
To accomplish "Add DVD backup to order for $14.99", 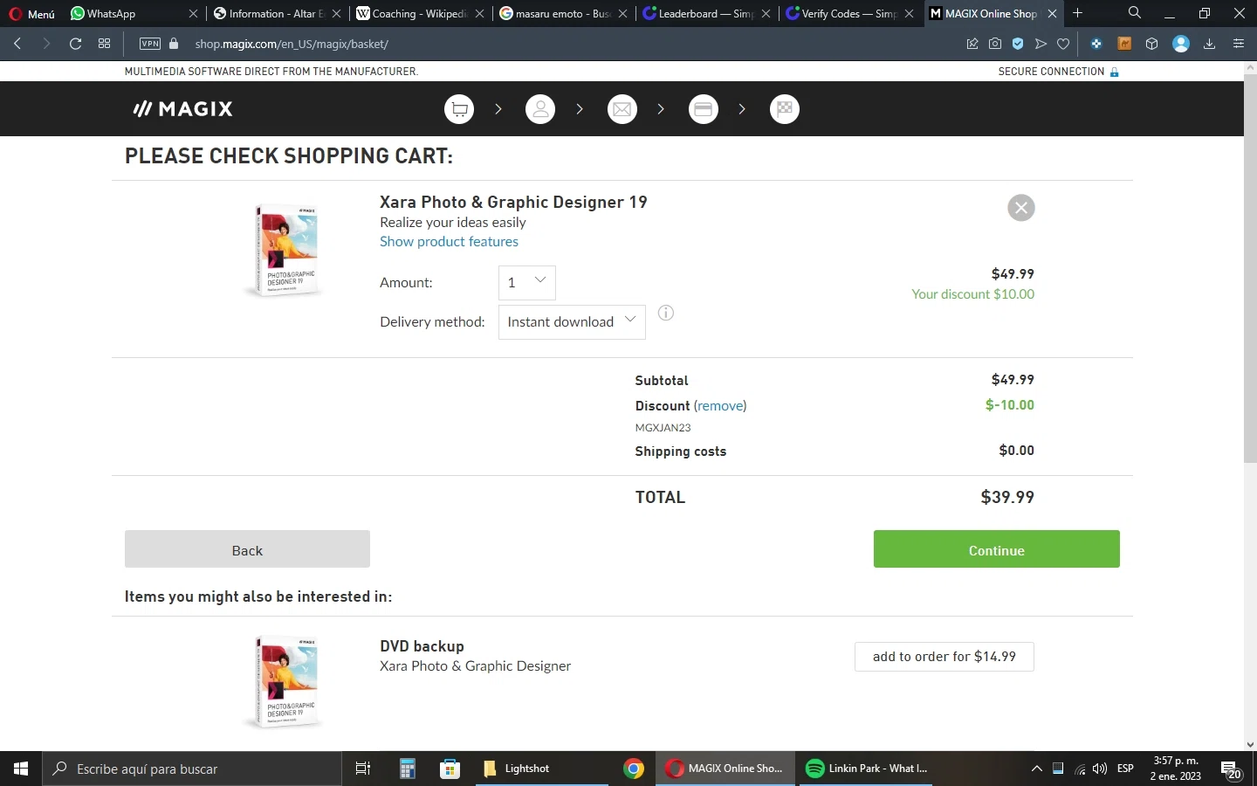I will pos(944,657).
